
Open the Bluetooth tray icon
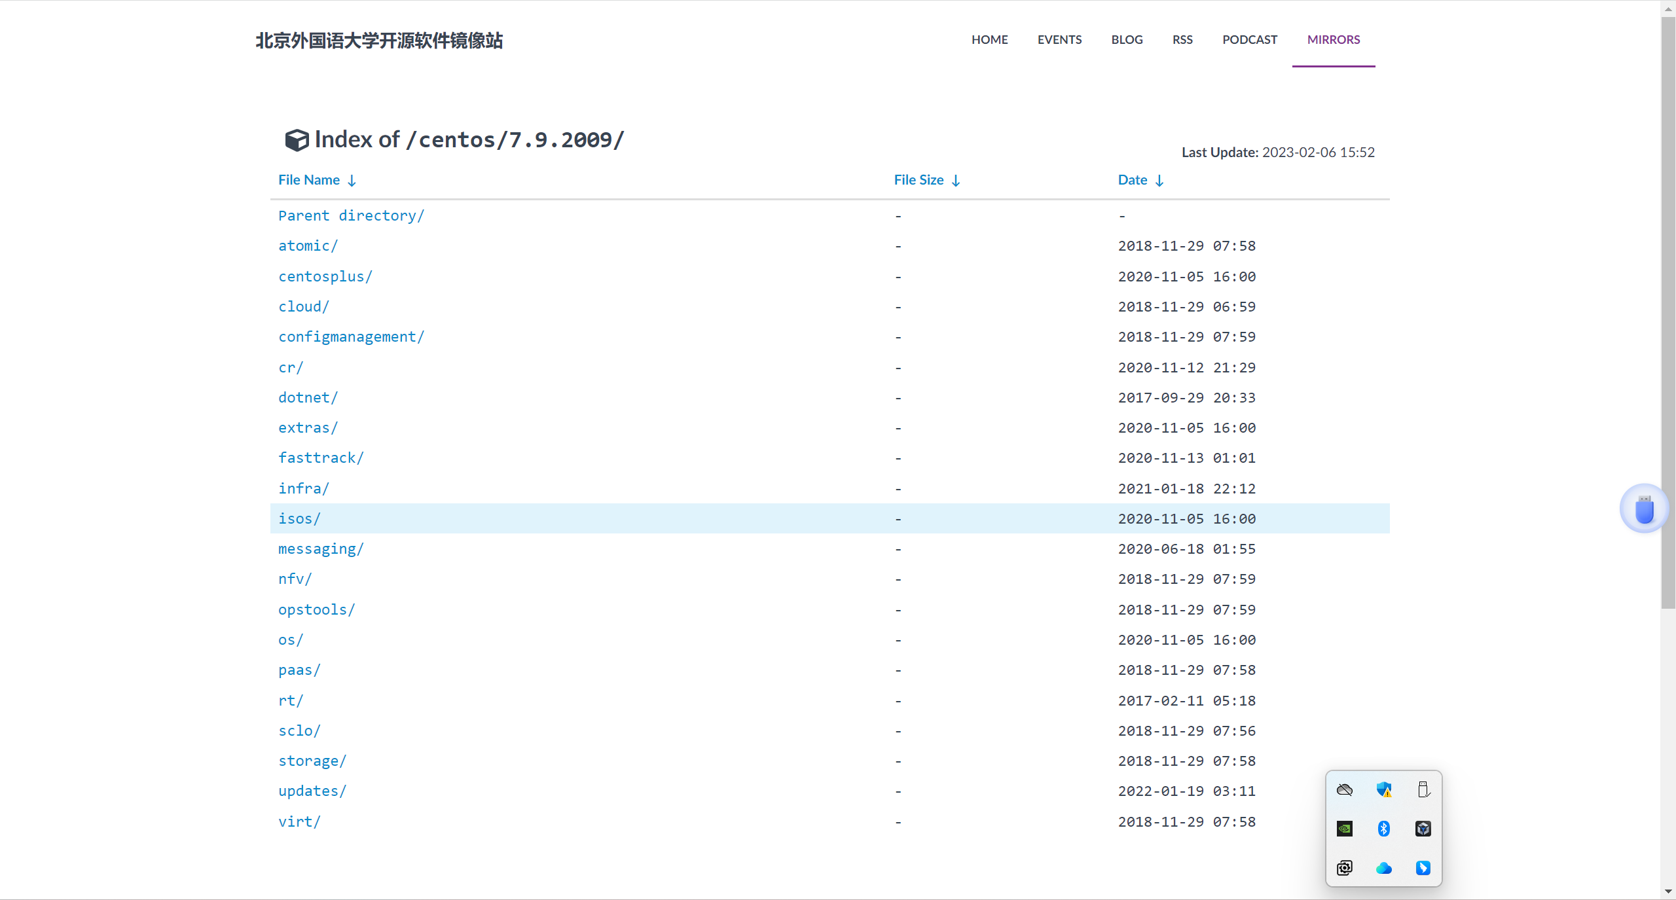(1384, 829)
